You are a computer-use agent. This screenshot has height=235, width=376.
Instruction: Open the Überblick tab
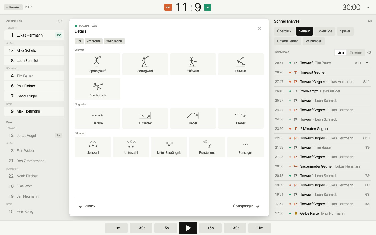[284, 31]
